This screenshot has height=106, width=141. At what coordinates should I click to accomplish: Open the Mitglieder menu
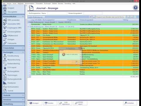[21, 4]
